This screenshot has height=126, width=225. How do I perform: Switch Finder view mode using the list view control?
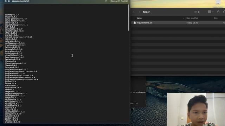click(197, 12)
